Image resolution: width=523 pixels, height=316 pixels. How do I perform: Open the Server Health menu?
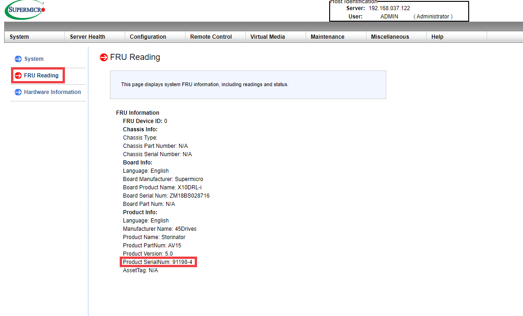click(x=87, y=37)
